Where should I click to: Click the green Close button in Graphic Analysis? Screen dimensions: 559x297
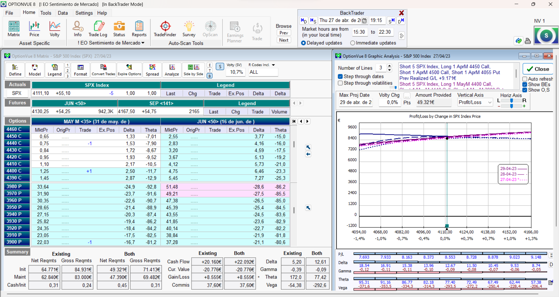coord(538,69)
